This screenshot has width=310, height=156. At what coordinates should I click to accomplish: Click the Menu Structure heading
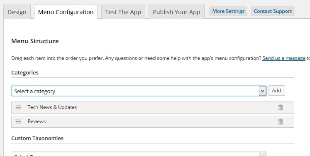[35, 41]
